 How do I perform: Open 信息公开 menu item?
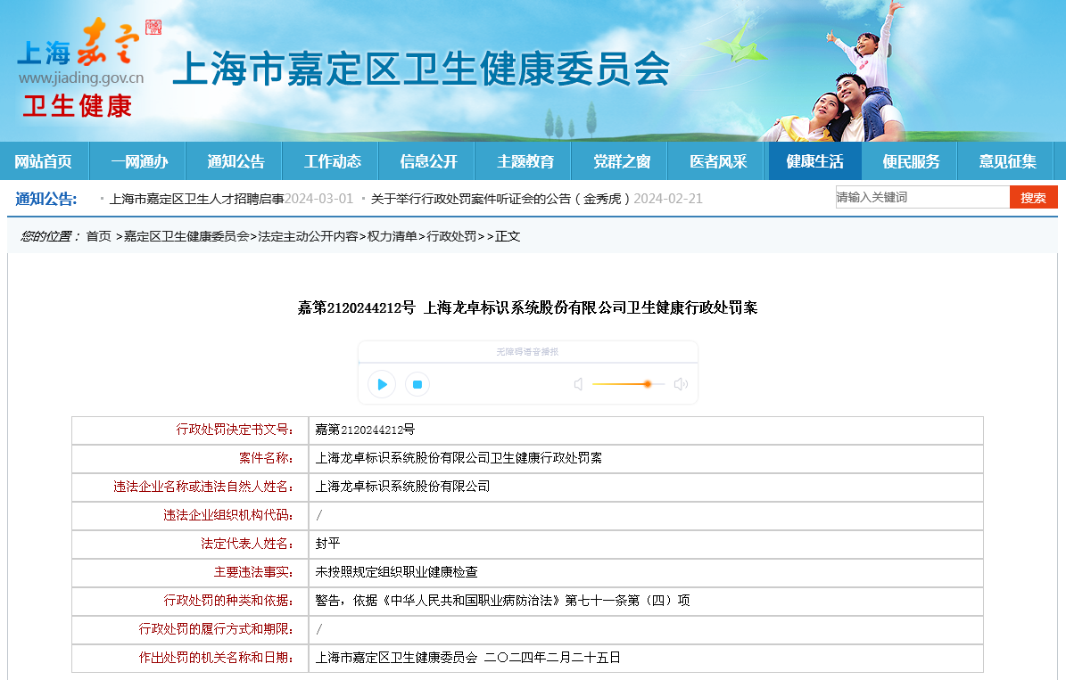coord(429,161)
